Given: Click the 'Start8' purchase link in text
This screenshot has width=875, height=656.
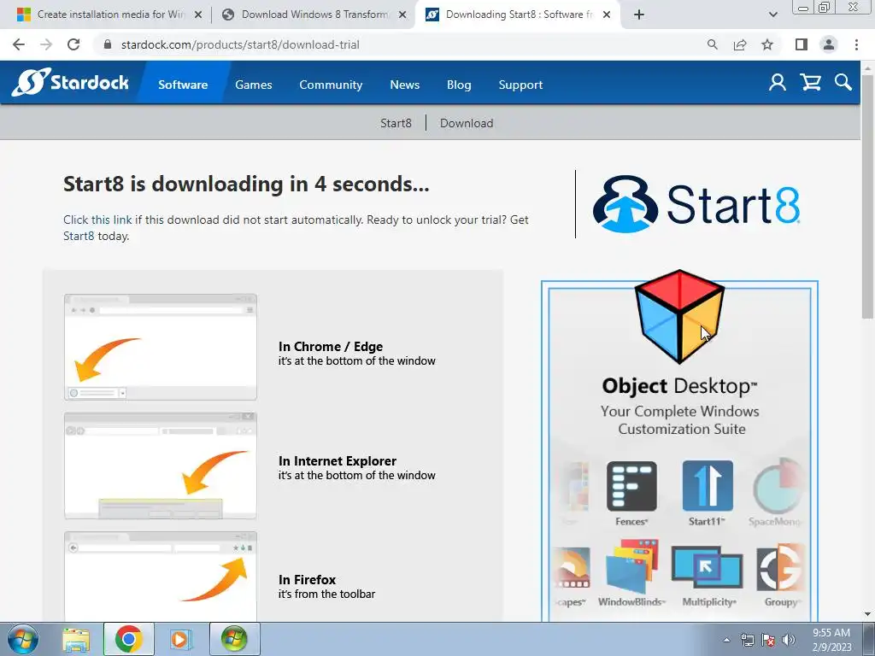Looking at the screenshot, I should 79,236.
